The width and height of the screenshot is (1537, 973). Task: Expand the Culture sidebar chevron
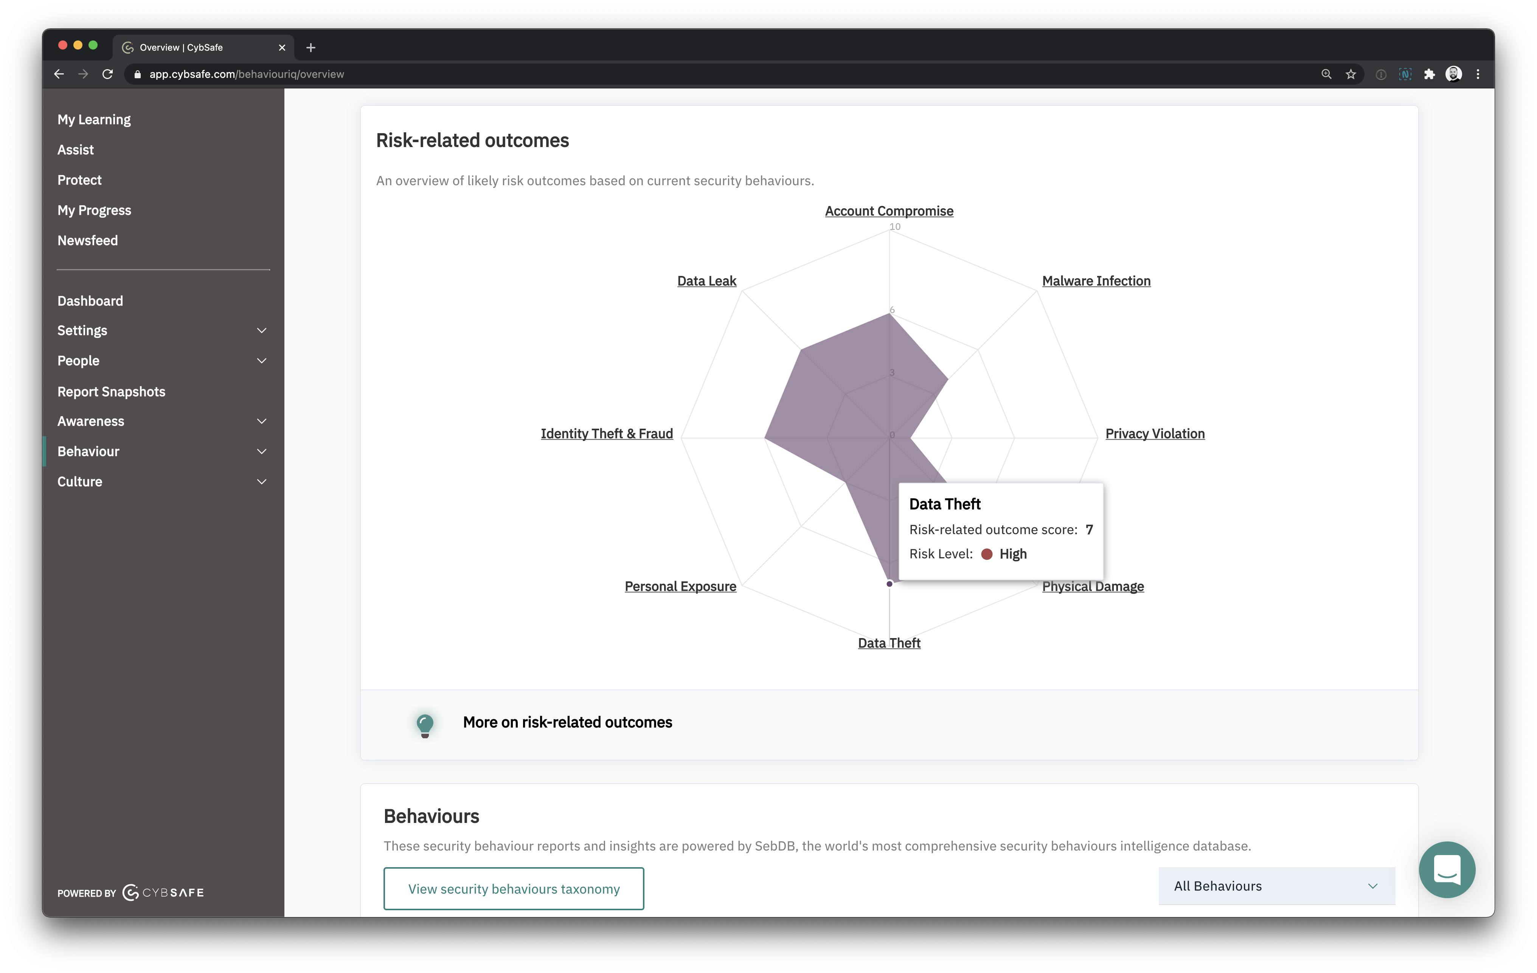point(261,482)
